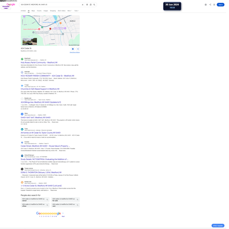Image resolution: width=229 pixels, height=229 pixels.
Task: Go to results page 2
Action: (x=41, y=217)
